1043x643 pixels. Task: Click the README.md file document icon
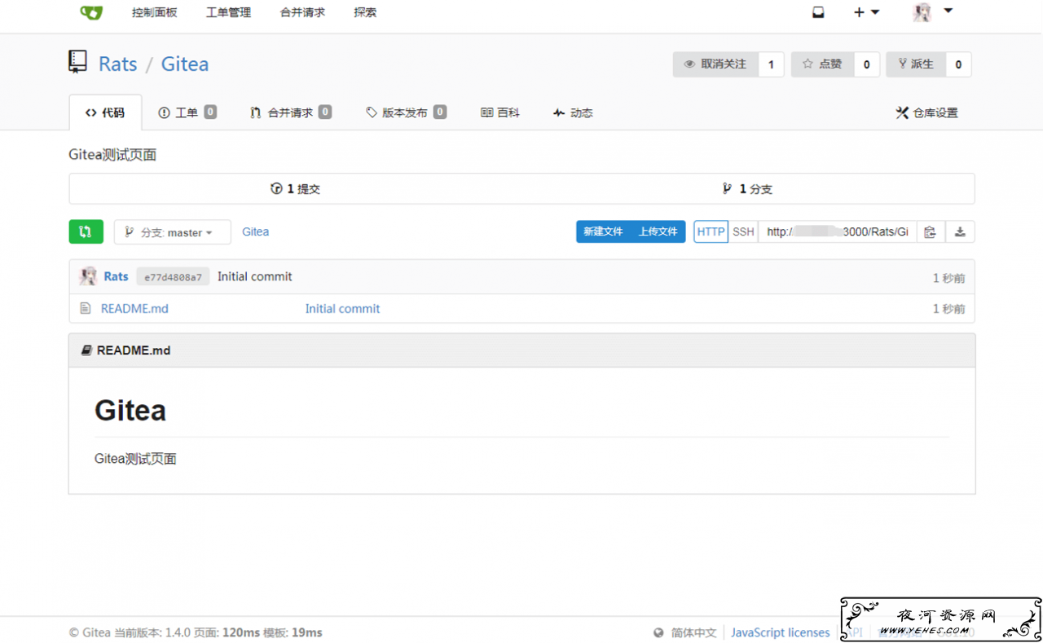[86, 308]
